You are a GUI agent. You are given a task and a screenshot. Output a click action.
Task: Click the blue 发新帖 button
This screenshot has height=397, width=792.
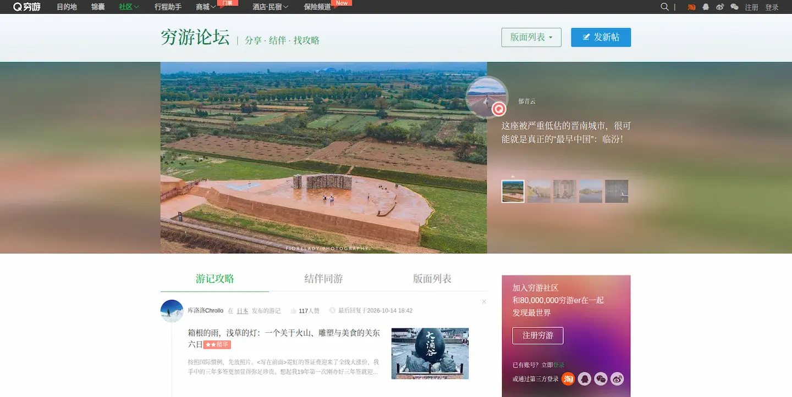601,37
